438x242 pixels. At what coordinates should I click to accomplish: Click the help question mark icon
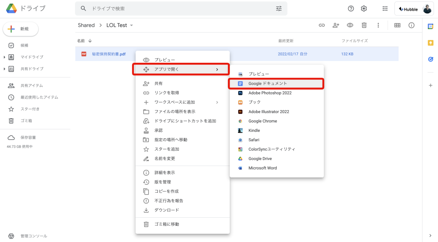coord(351,9)
